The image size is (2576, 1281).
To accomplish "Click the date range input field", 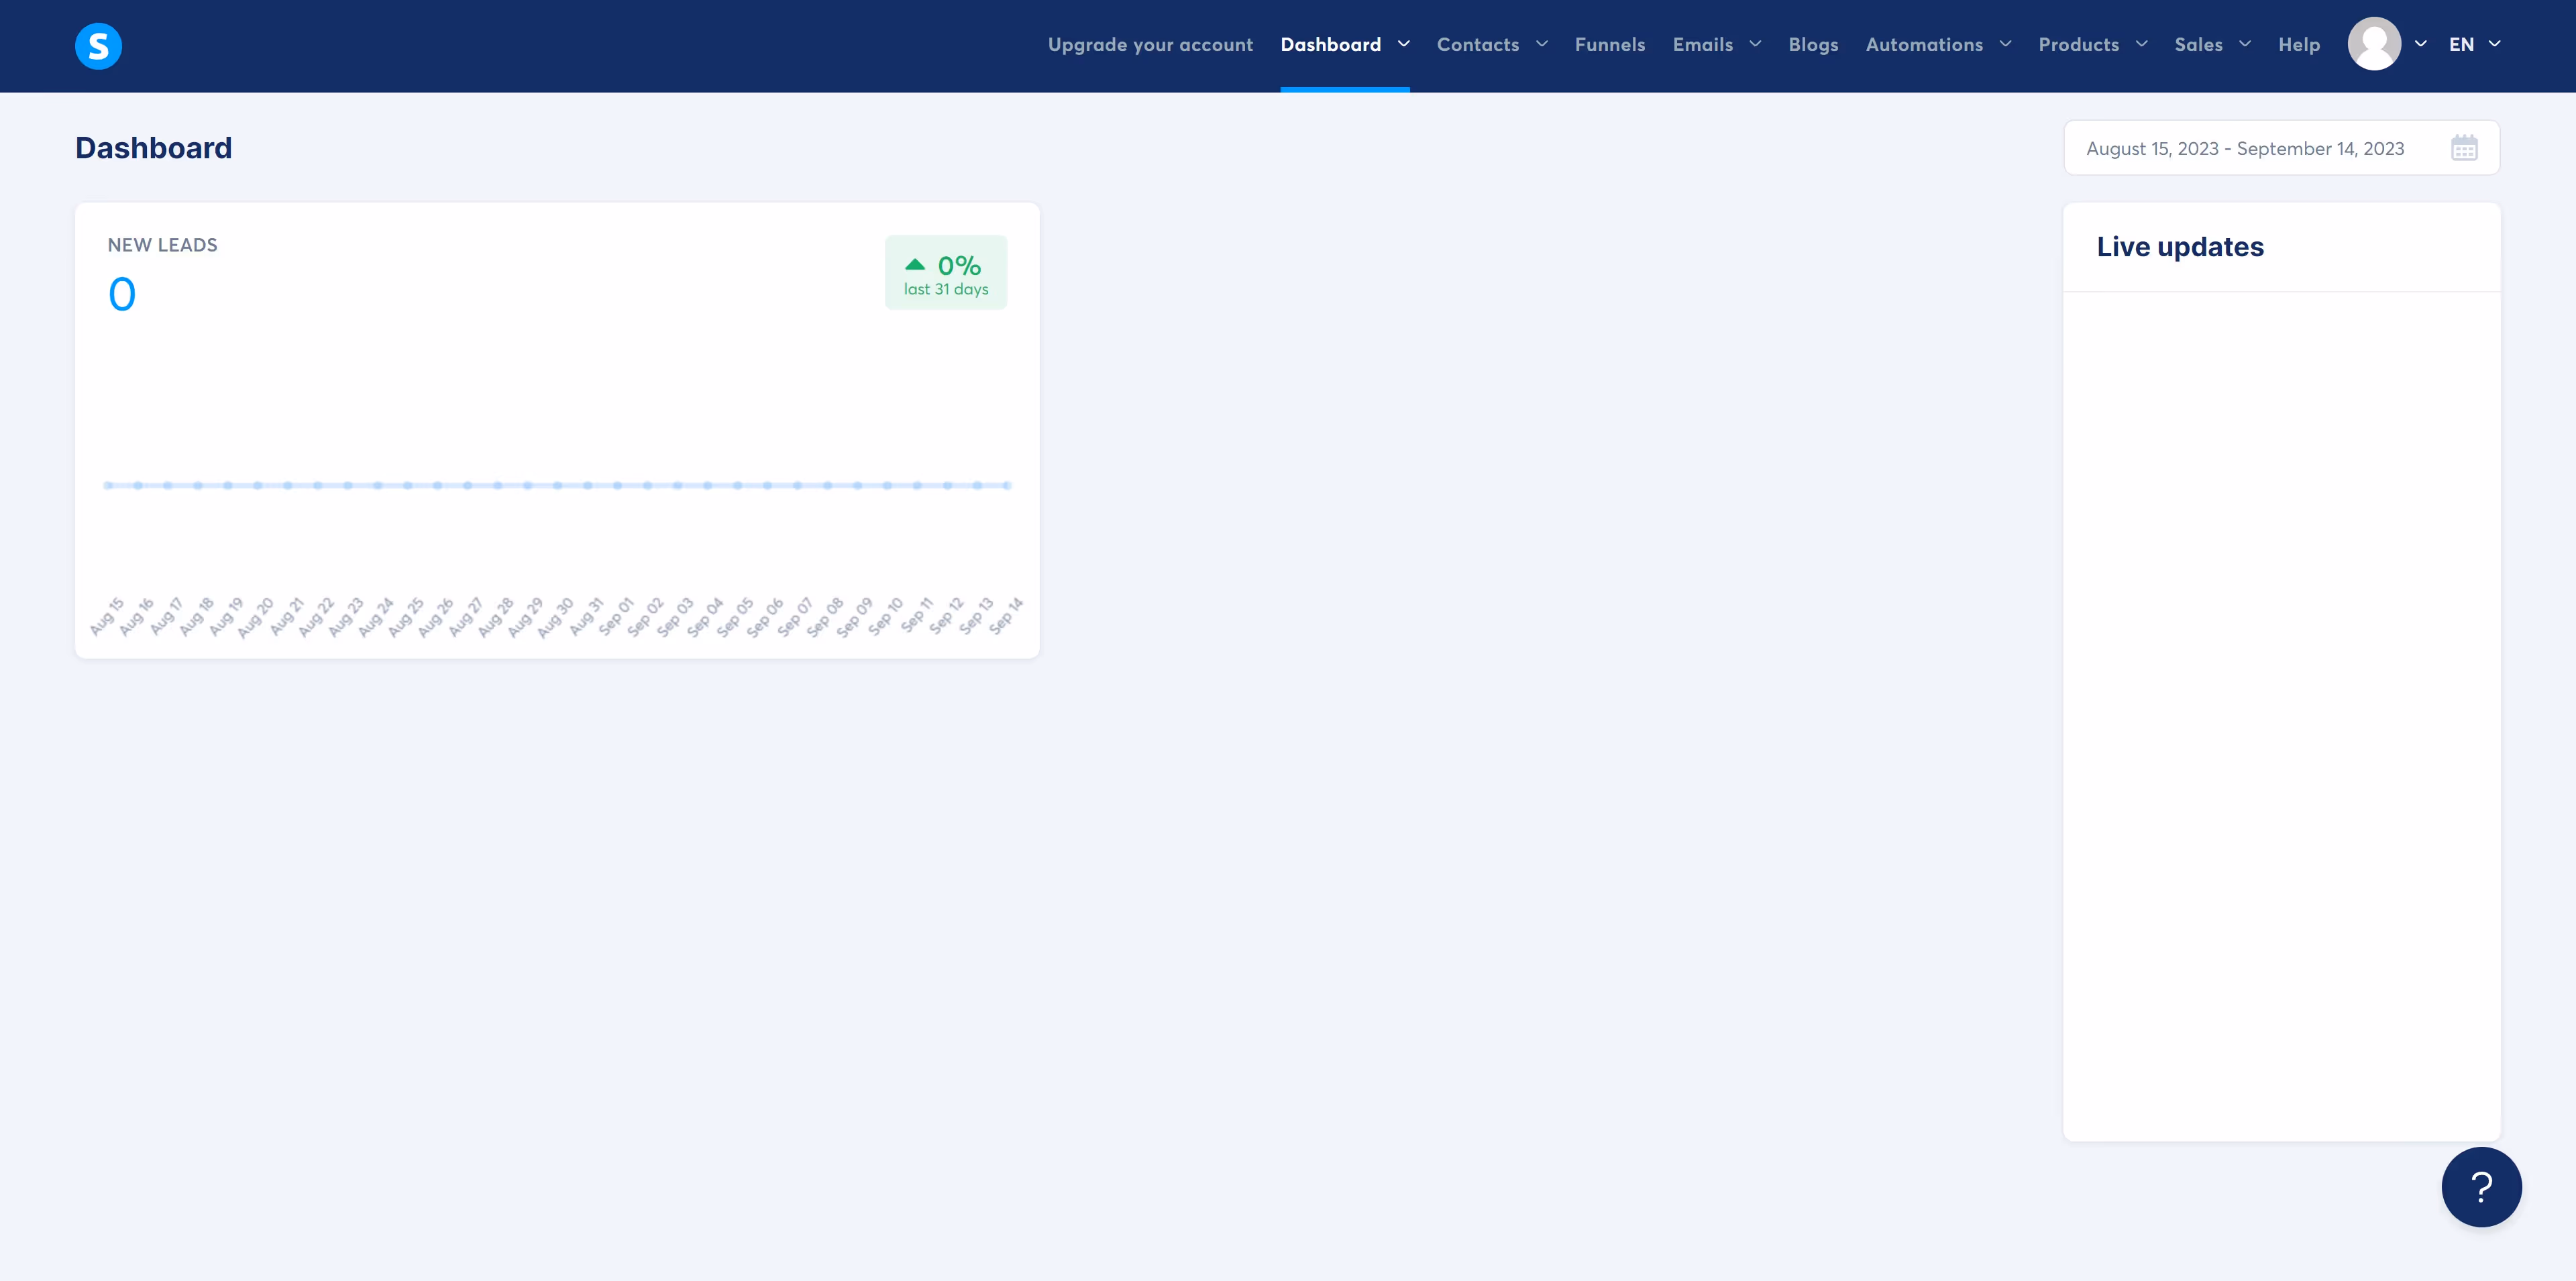I will (2244, 148).
